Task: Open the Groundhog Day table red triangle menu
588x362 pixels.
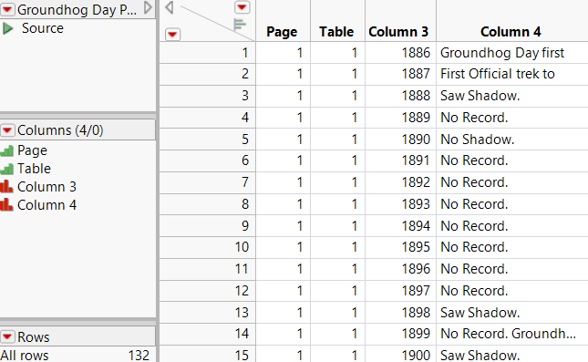Action: pos(7,10)
